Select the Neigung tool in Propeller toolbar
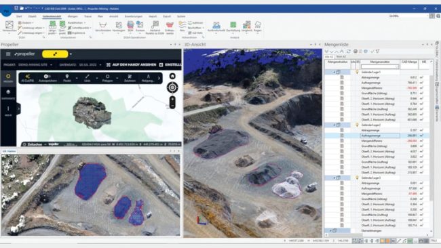This screenshot has width=441, height=248. click(x=148, y=78)
